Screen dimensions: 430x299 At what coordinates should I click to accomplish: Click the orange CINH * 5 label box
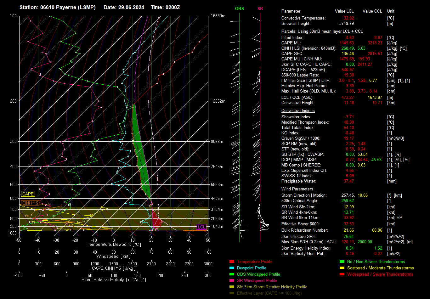click(x=31, y=203)
